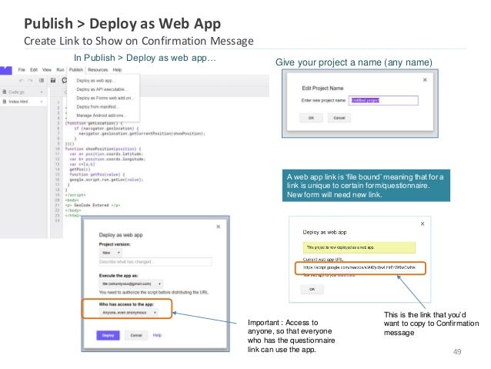Screen dimensions: 491x369
Task: Click the indent/format icon in toolbar
Action: click(42, 81)
